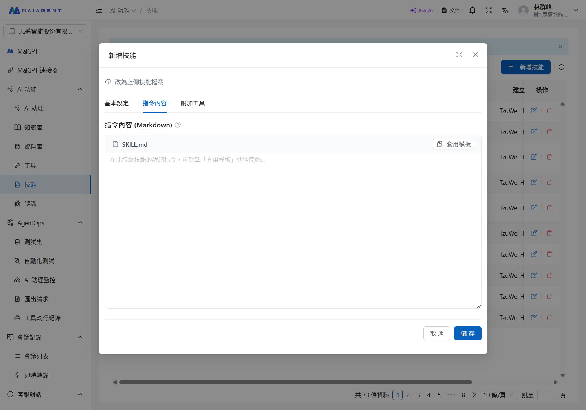Open the 10 條/頁 page size dropdown
Image resolution: width=586 pixels, height=410 pixels.
tap(498, 395)
